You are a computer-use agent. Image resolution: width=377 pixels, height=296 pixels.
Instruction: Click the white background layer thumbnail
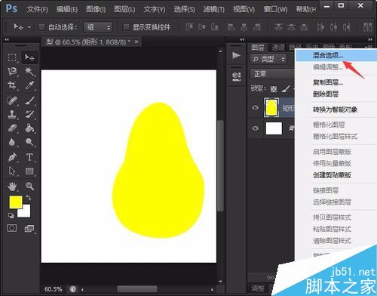274,128
